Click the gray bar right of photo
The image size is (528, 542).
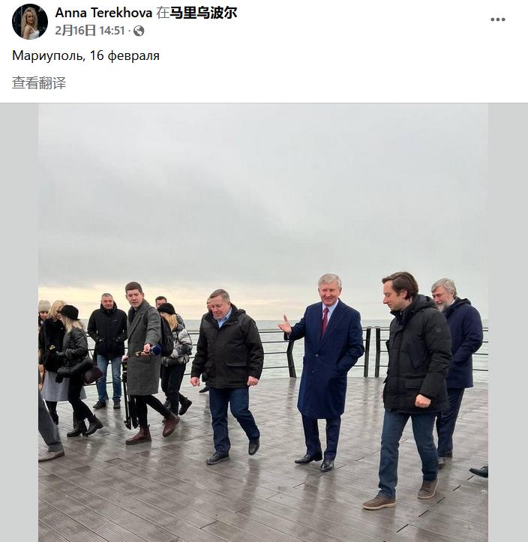508,322
